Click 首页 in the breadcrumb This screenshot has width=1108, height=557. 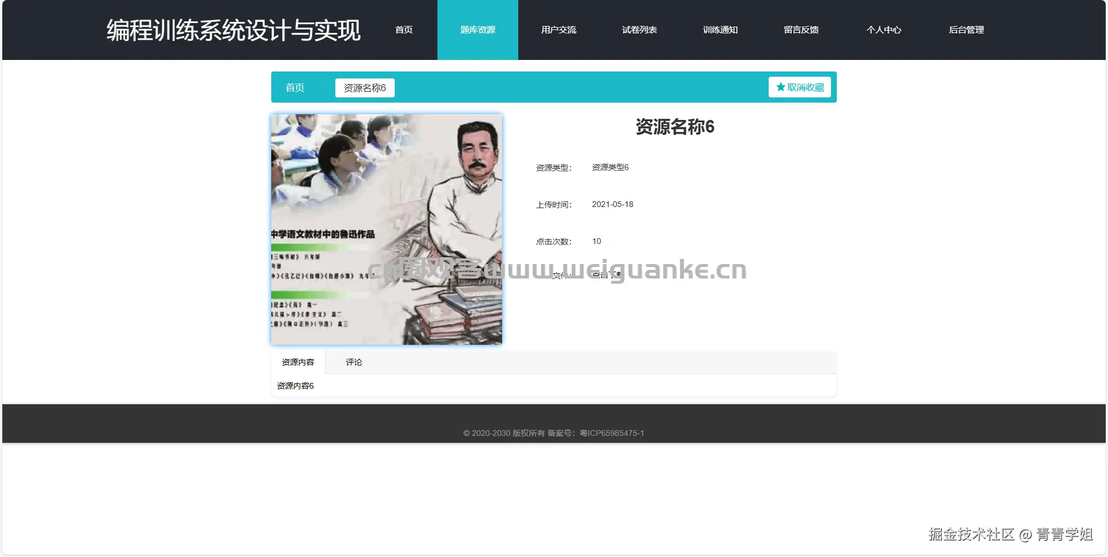294,88
